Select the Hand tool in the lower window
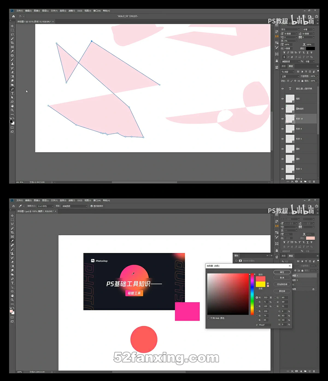 point(12,296)
